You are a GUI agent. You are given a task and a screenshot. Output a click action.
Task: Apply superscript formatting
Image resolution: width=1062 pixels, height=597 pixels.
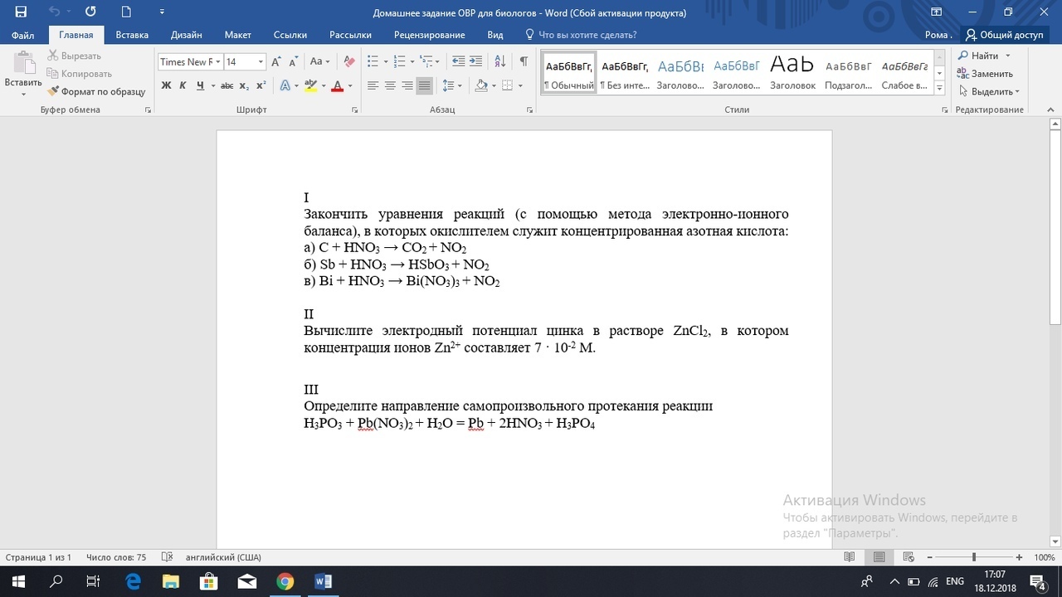pos(261,85)
